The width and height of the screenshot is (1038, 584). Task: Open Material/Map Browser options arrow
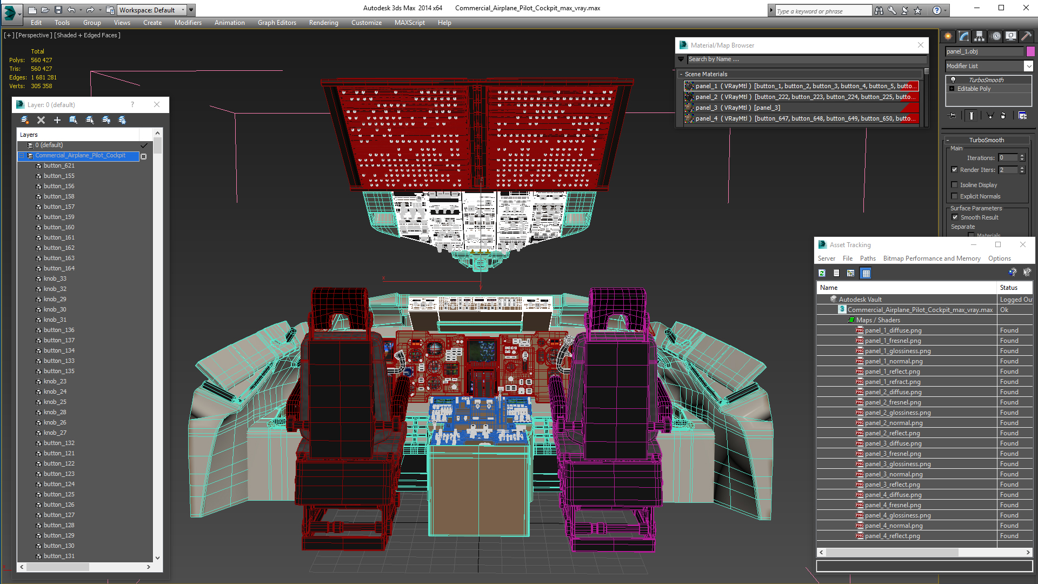681,59
